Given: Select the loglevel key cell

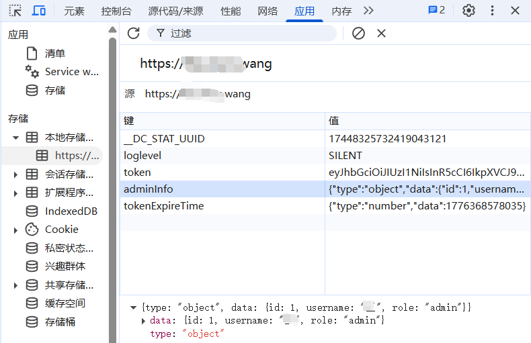Looking at the screenshot, I should point(222,156).
